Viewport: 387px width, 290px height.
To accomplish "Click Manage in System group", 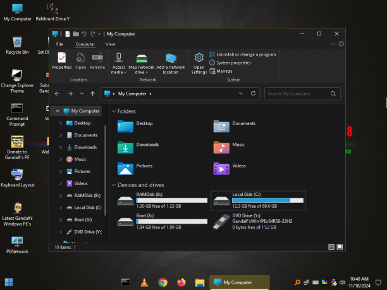I will 221,71.
